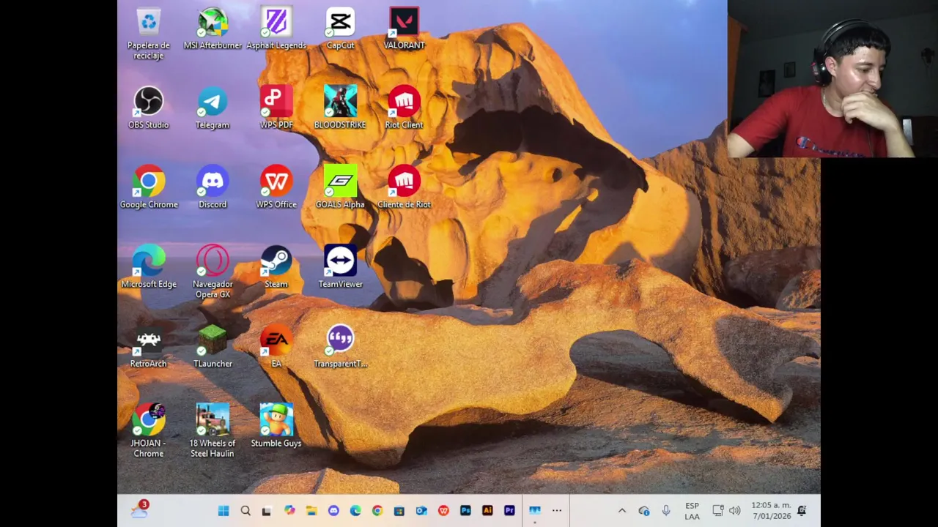Select the Navegador Opera GX icon
Screen dimensions: 938x527
click(x=213, y=272)
